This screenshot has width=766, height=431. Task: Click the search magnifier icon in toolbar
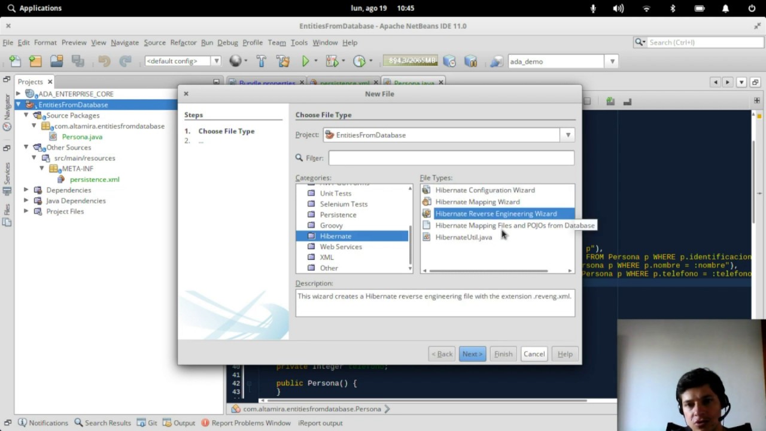click(x=640, y=42)
